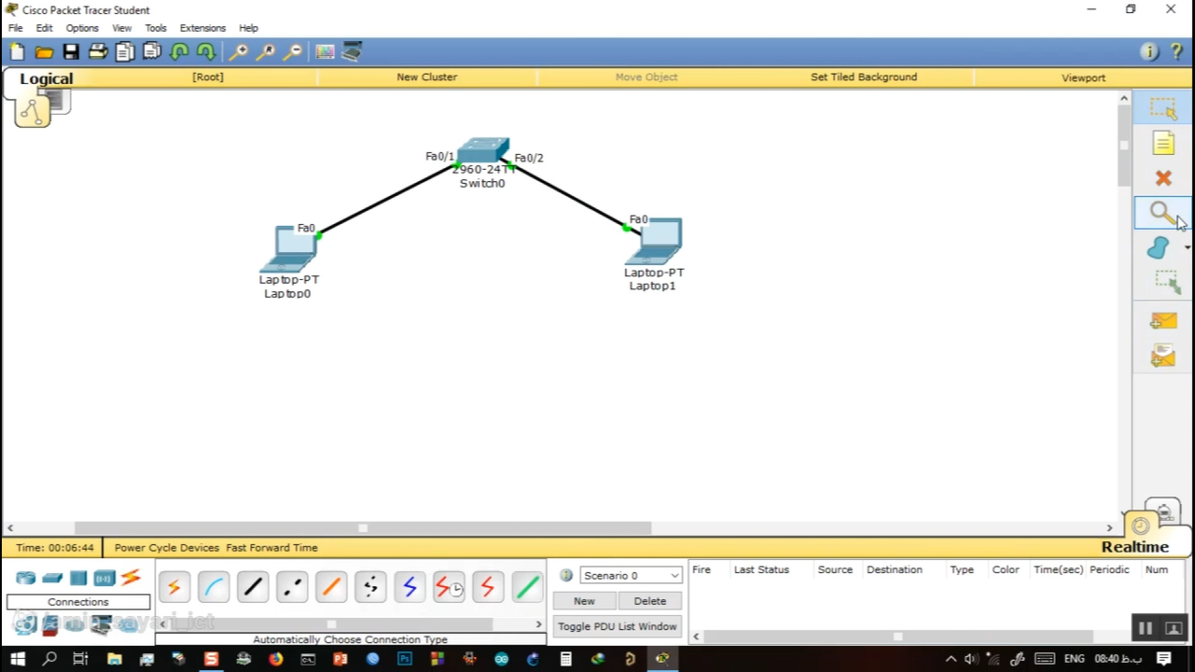Viewport: 1195px width, 672px height.
Task: Open the Help menu
Action: tap(248, 28)
